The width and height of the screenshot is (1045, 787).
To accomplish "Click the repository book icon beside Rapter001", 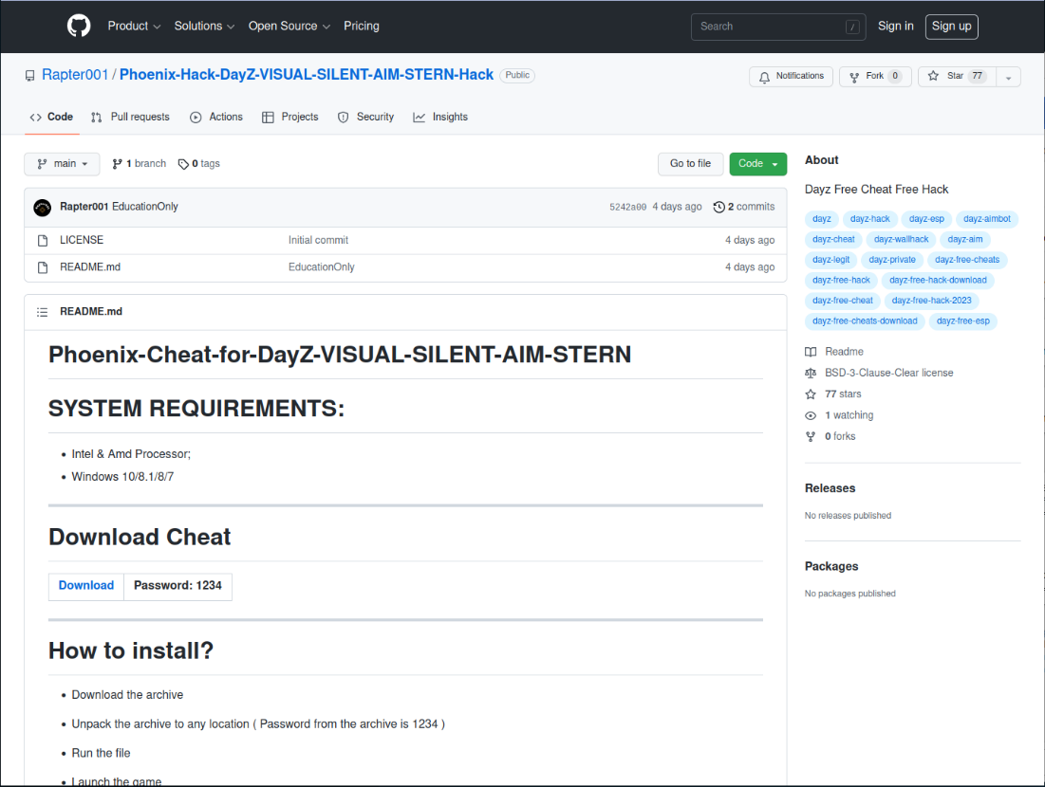I will [30, 75].
